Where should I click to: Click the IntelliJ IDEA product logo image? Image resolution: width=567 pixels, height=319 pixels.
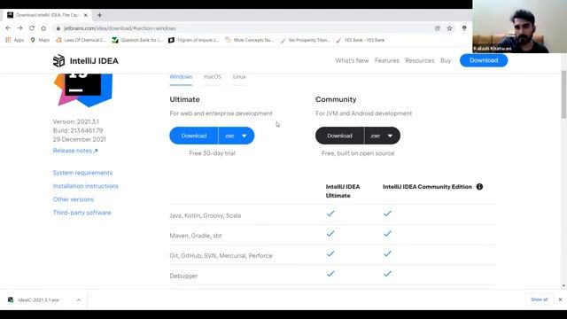point(83,89)
